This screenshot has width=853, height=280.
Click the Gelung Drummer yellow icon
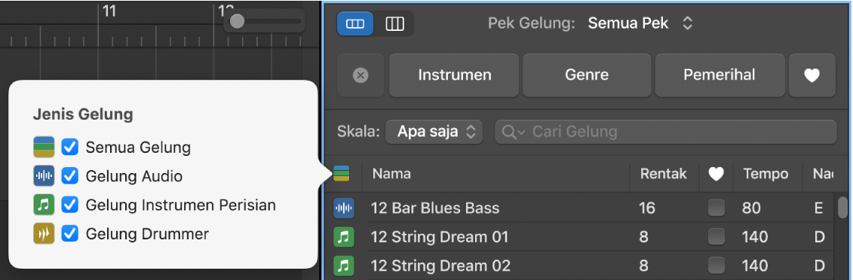point(44,234)
